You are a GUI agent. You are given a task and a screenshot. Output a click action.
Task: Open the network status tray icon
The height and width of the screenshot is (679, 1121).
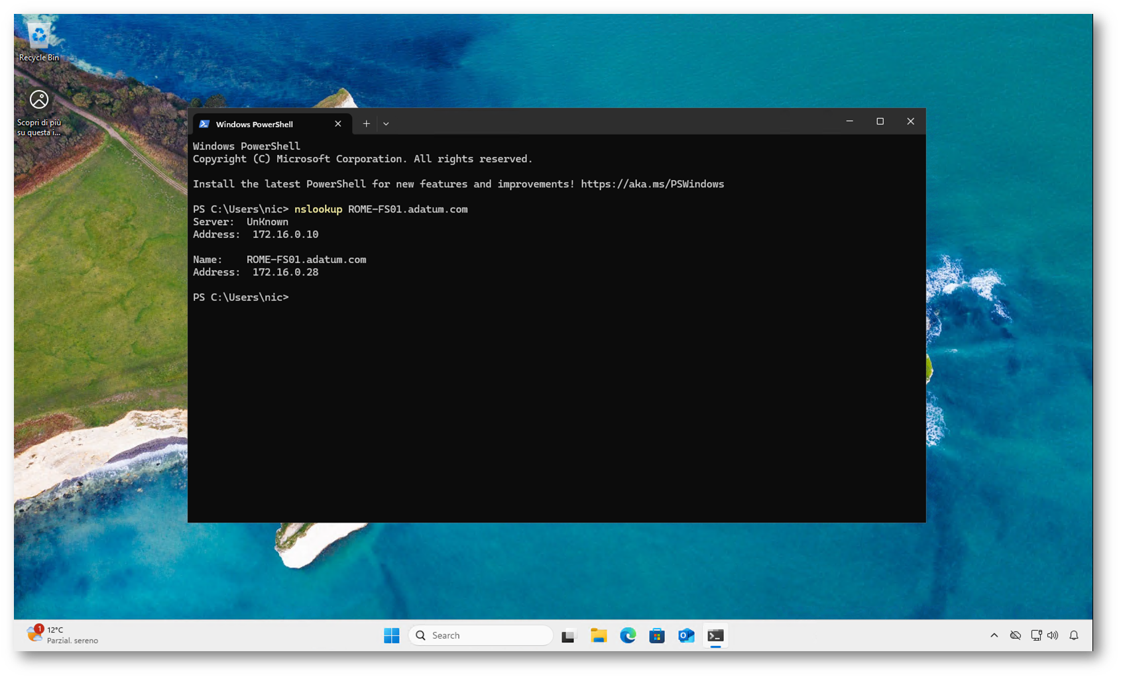tap(1036, 635)
